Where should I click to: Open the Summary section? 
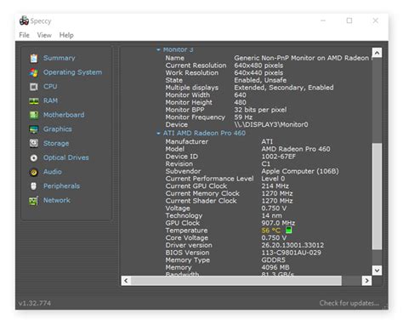(60, 58)
